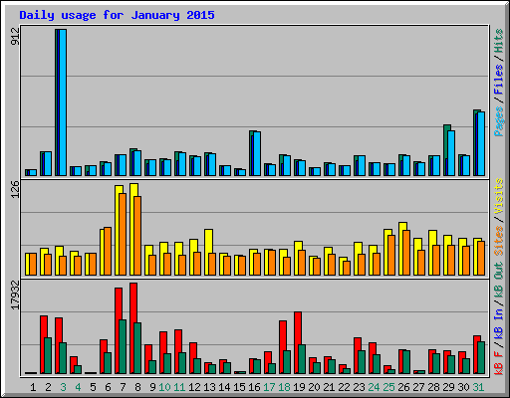Screen dimensions: 510x398
Task: Click green day label 18 on the x-axis
Action: click(284, 387)
